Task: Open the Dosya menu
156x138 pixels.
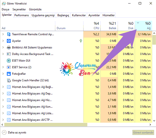Action: click(x=6, y=10)
